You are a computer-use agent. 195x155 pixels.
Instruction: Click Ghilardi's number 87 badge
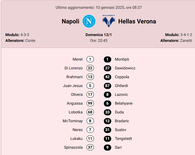tap(108, 86)
